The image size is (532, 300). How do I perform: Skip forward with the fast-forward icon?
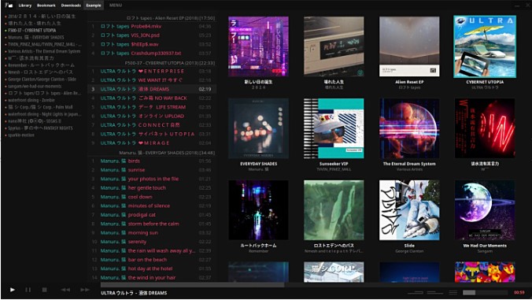pos(85,290)
